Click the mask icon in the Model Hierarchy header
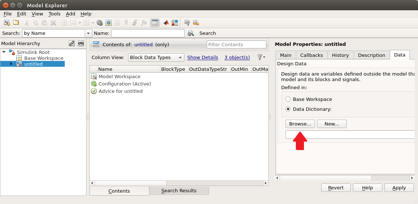This screenshot has width=418, height=204. point(81,43)
